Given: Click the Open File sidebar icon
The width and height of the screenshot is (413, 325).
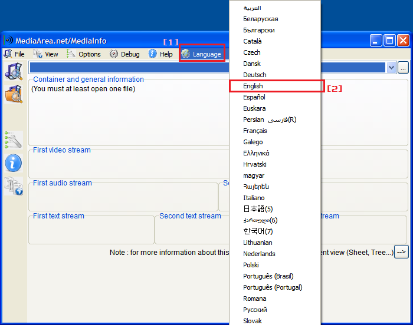Looking at the screenshot, I should [14, 71].
